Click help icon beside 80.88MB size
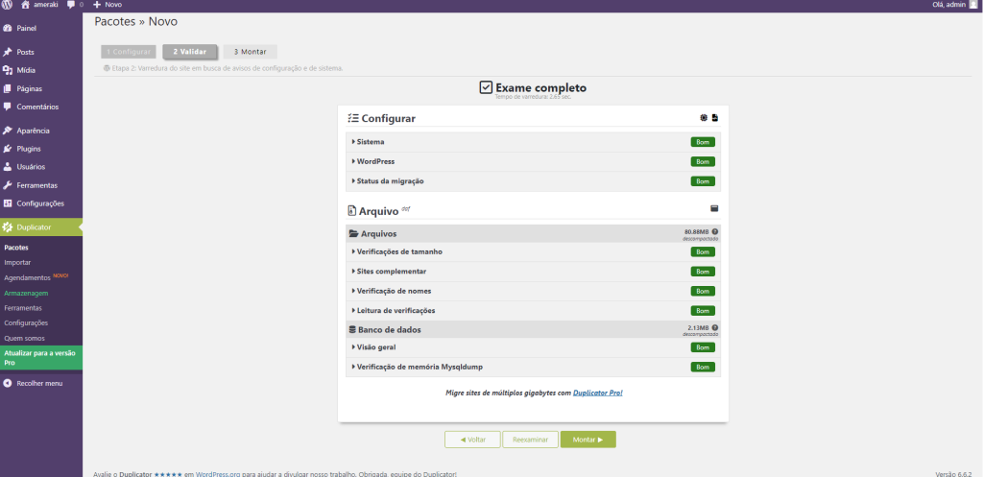 [x=715, y=231]
